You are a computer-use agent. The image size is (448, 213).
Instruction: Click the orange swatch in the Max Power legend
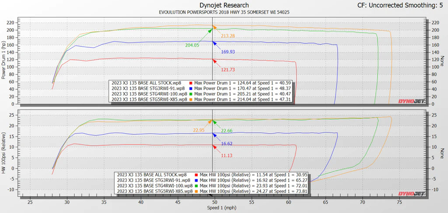tap(191, 100)
